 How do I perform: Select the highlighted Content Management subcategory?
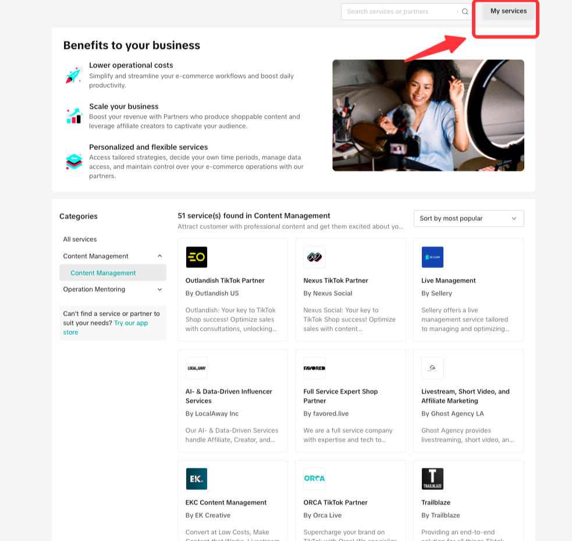(113, 273)
